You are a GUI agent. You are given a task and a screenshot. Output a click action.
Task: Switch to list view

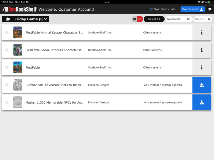point(140,19)
